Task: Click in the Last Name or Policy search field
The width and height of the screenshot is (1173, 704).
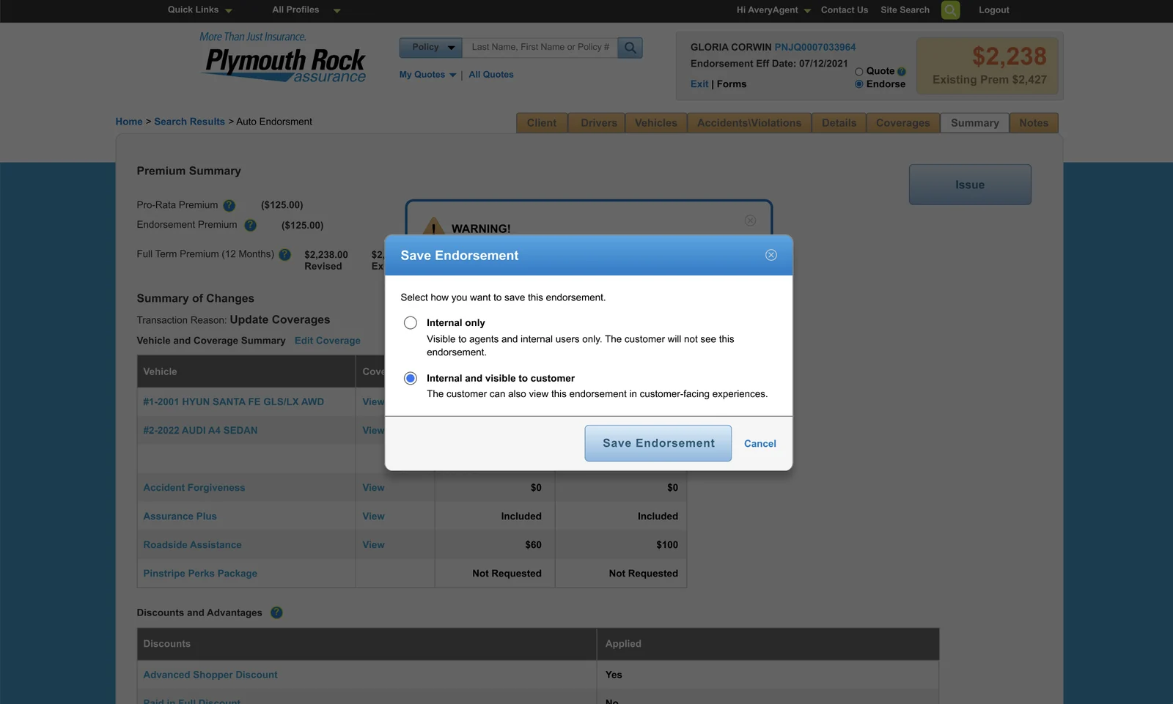Action: point(540,48)
